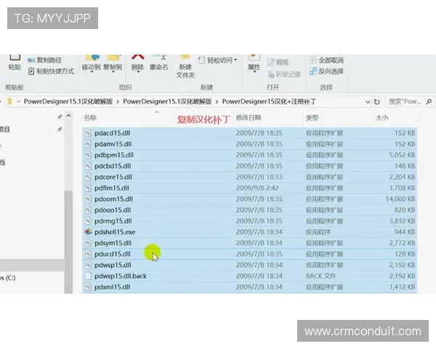
Task: Click the pdxml15.dll file icon
Action: tap(88, 287)
